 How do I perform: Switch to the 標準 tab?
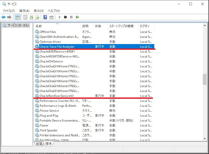(x=48, y=144)
